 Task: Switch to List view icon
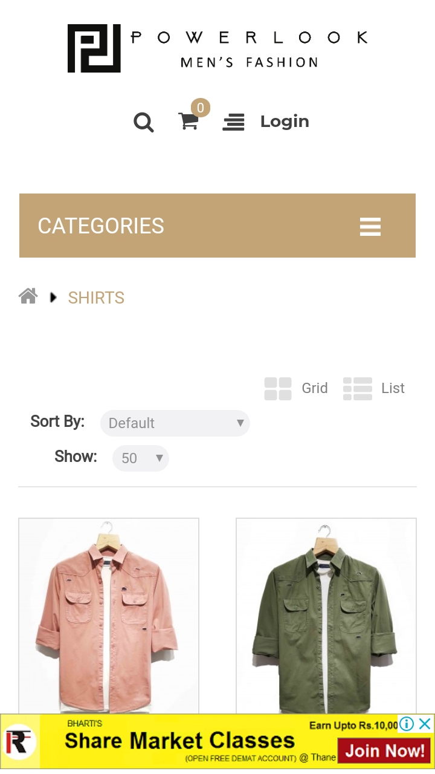click(x=357, y=388)
